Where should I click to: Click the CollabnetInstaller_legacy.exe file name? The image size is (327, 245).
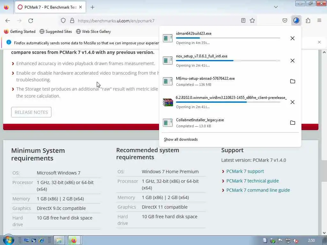tap(200, 120)
